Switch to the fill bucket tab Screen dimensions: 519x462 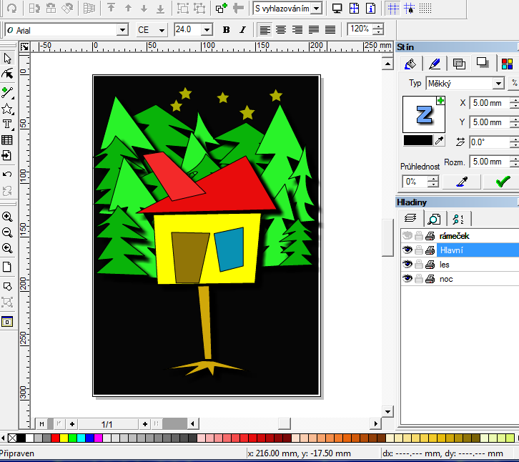pyautogui.click(x=410, y=64)
